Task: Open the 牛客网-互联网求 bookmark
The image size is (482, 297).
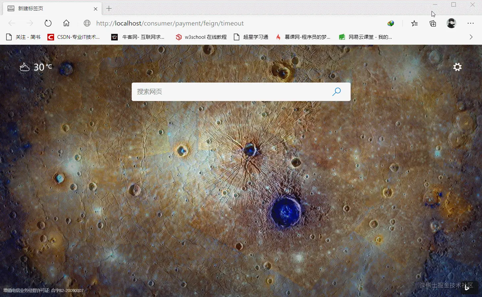Action: tap(138, 37)
